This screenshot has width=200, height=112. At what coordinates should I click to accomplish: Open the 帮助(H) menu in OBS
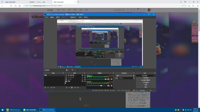(86, 17)
